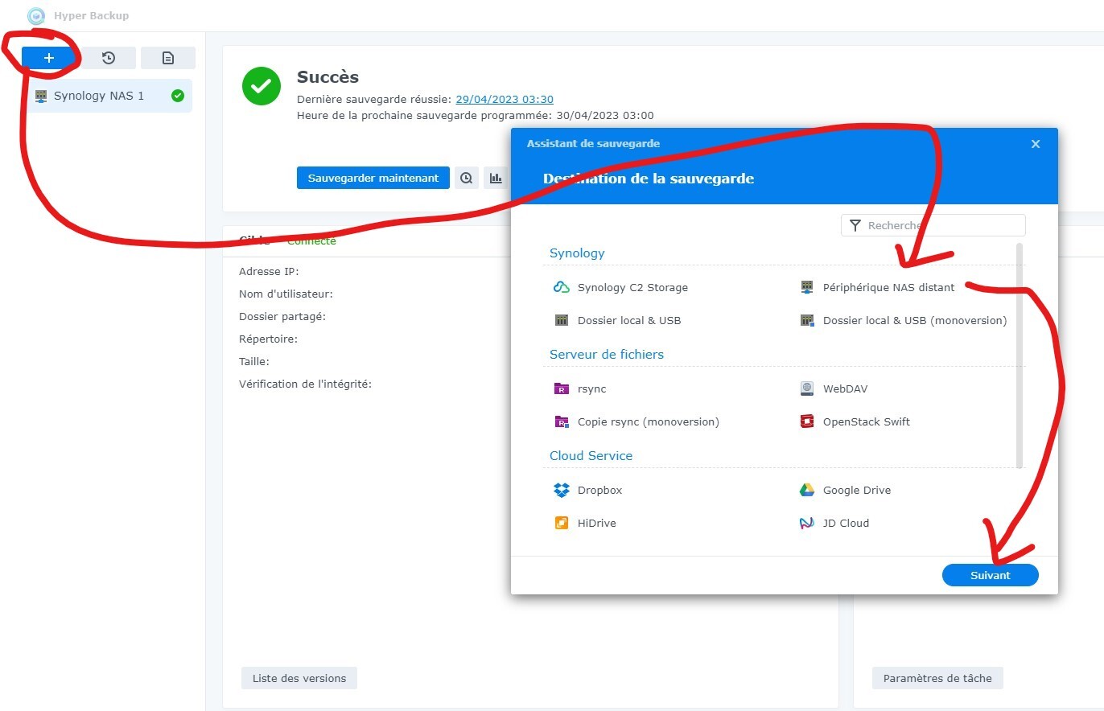Choose the WebDAV destination
The image size is (1104, 711).
[834, 388]
